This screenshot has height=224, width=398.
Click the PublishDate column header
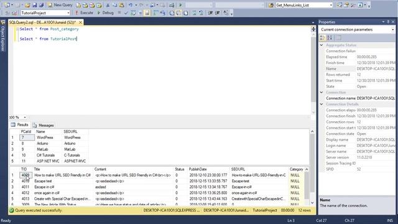pos(209,169)
